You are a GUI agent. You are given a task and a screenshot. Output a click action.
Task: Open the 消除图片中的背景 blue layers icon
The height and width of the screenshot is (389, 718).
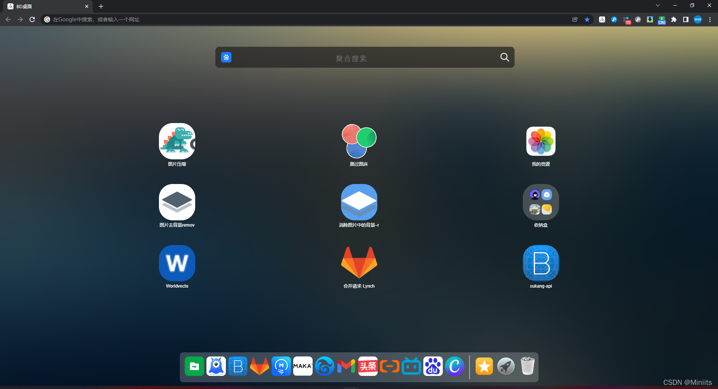(359, 202)
